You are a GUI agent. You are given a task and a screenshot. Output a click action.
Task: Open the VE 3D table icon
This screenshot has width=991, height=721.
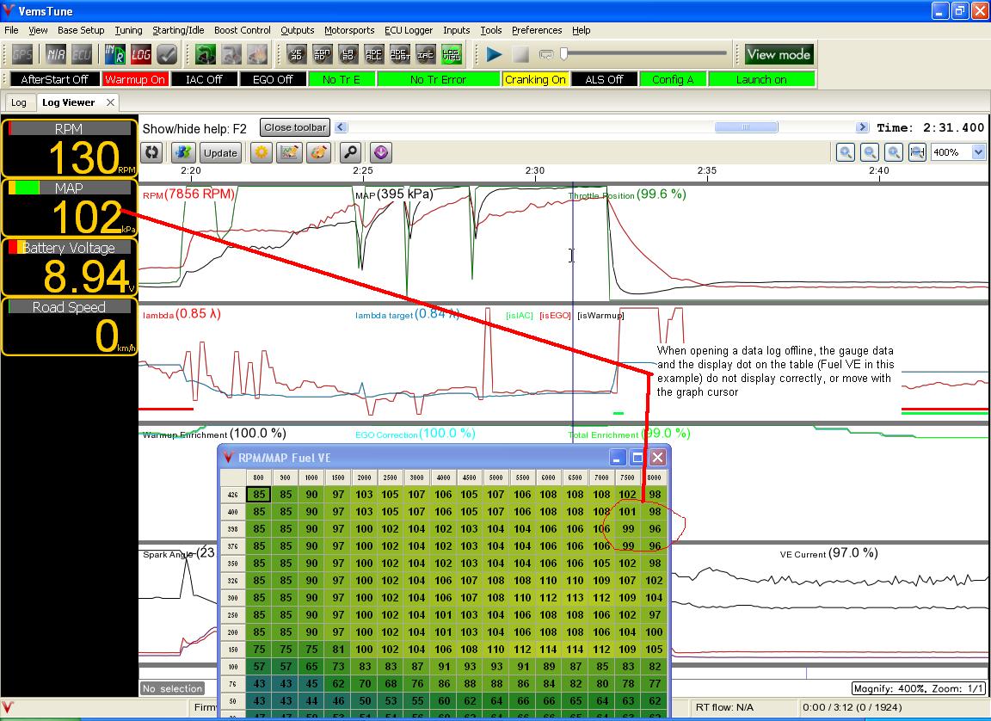coord(297,54)
